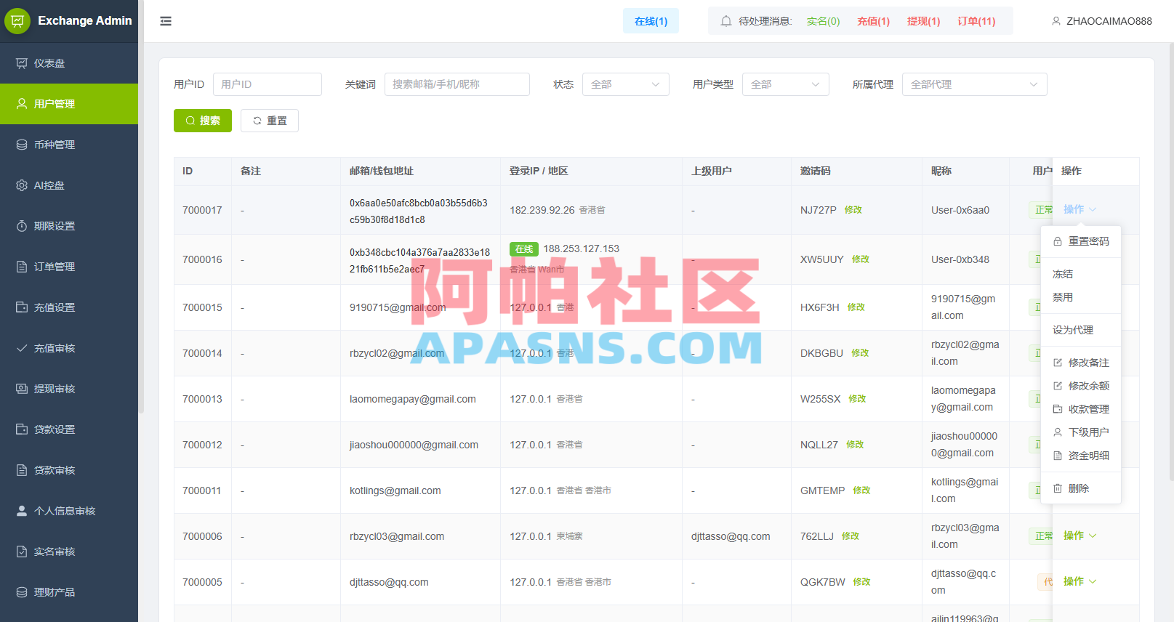Click the 邮箱/钱包地址 column header

point(382,171)
